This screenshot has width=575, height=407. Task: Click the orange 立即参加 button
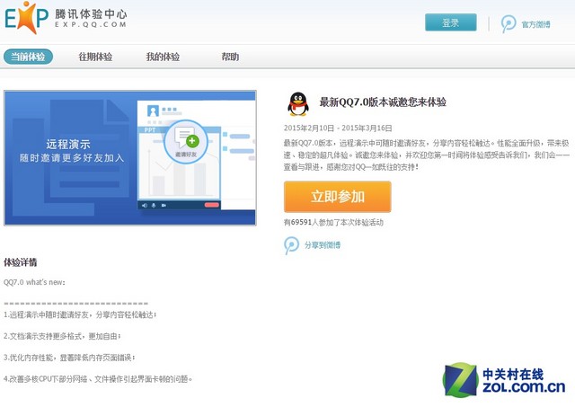coord(338,197)
